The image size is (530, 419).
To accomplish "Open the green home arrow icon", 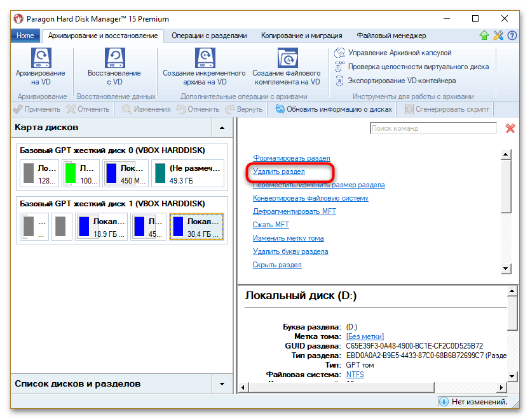I will [x=484, y=36].
